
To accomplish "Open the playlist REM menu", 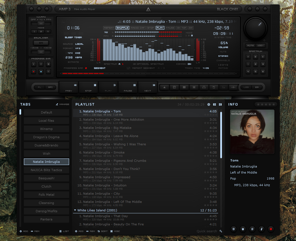I will tap(91, 231).
